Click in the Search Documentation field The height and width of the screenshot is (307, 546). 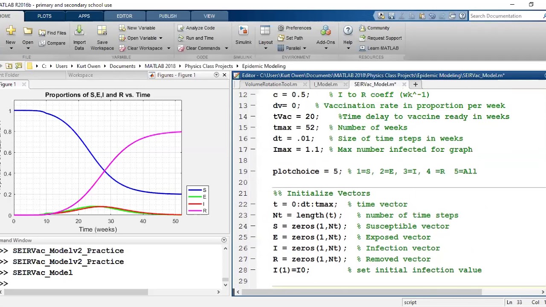click(505, 16)
